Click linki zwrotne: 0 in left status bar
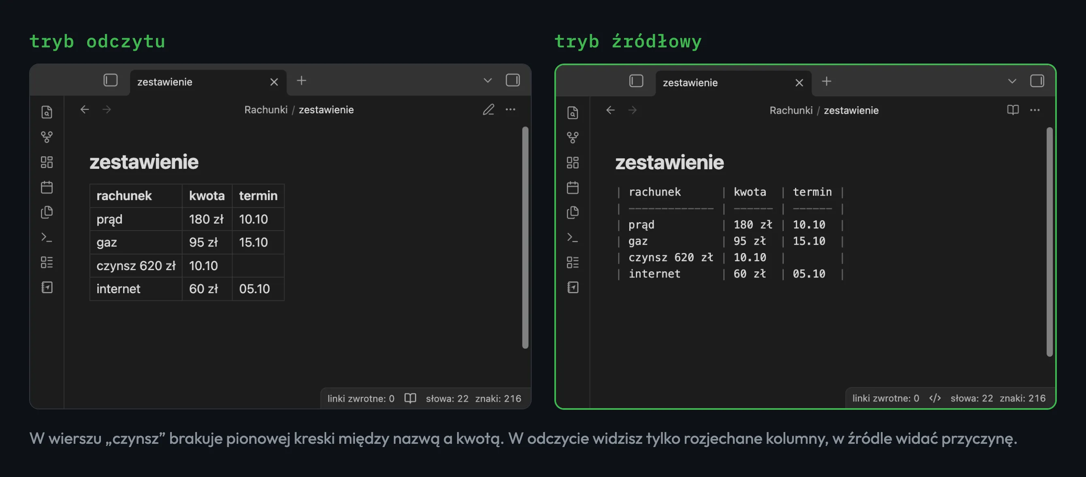This screenshot has height=477, width=1086. coord(361,398)
